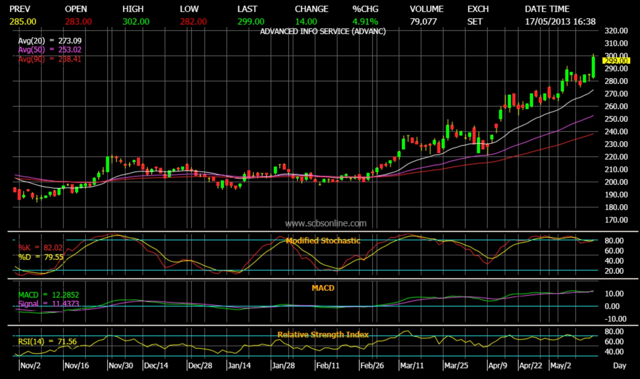
Task: Click the 250.00 price axis label
Action: point(616,119)
